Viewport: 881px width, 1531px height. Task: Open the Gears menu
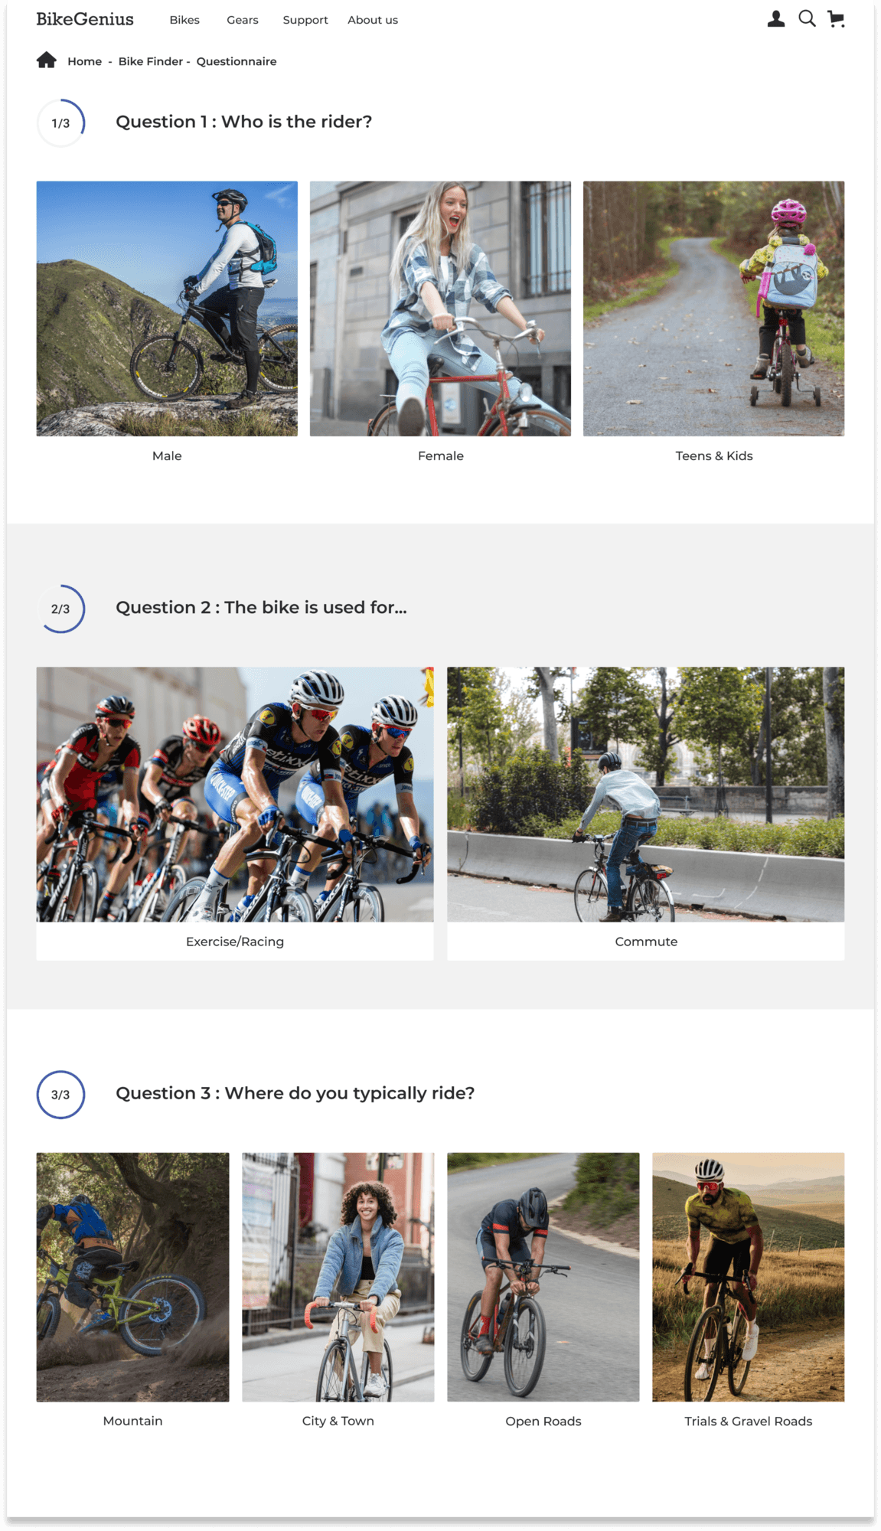point(243,20)
